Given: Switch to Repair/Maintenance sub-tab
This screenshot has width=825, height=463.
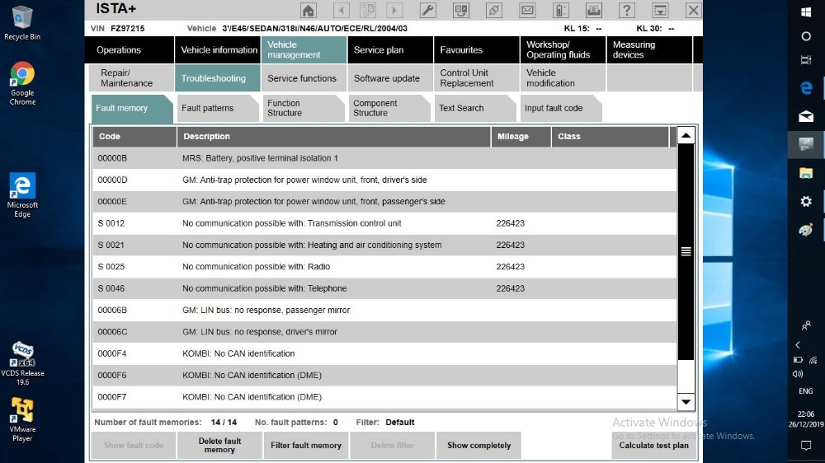Looking at the screenshot, I should click(x=130, y=78).
